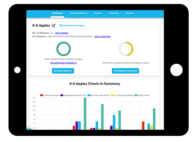Click the Download Class Logins button

[72, 26]
